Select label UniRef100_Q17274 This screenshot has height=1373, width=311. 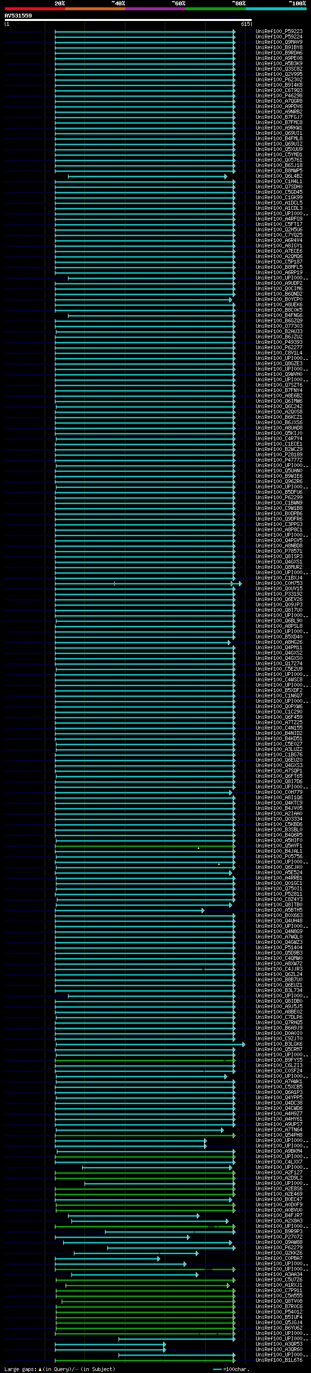[279, 663]
